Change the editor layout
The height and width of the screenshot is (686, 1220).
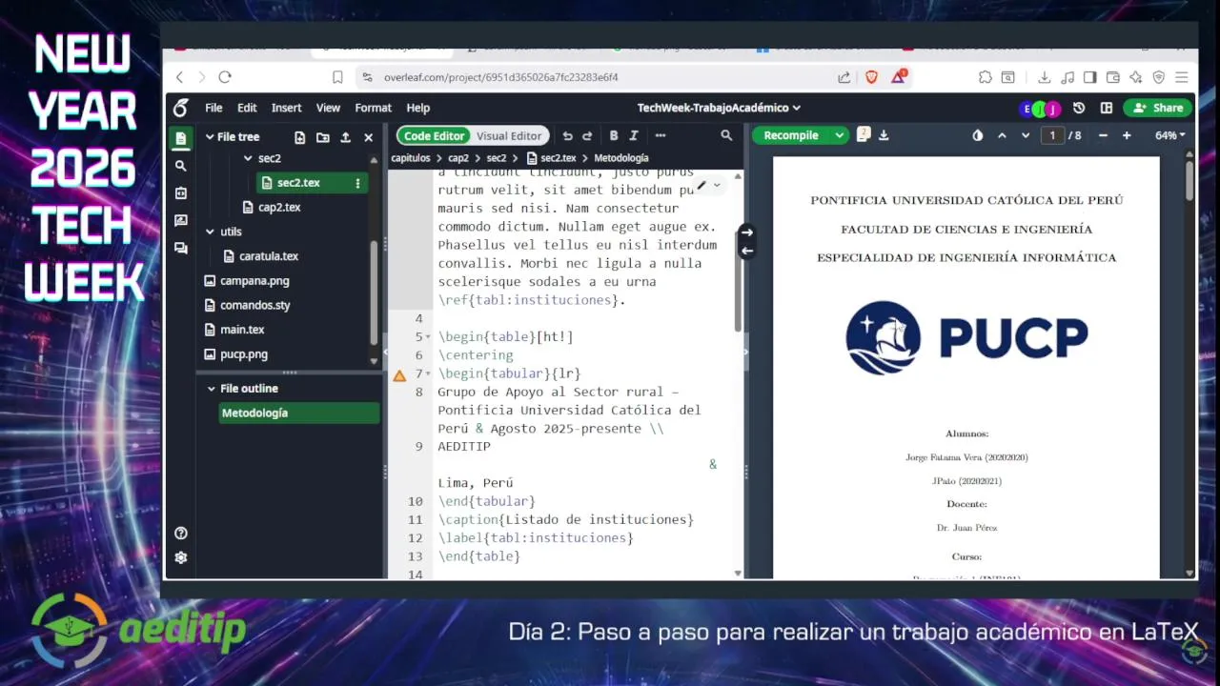1107,108
